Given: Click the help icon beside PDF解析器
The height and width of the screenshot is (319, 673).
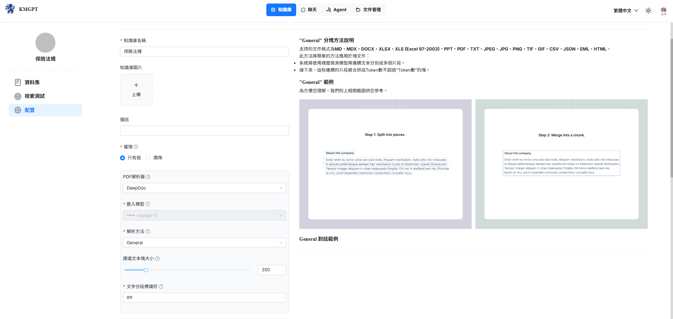Looking at the screenshot, I should click(148, 177).
